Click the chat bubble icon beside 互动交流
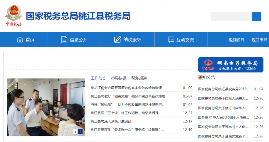269x142 pixels. point(171,40)
